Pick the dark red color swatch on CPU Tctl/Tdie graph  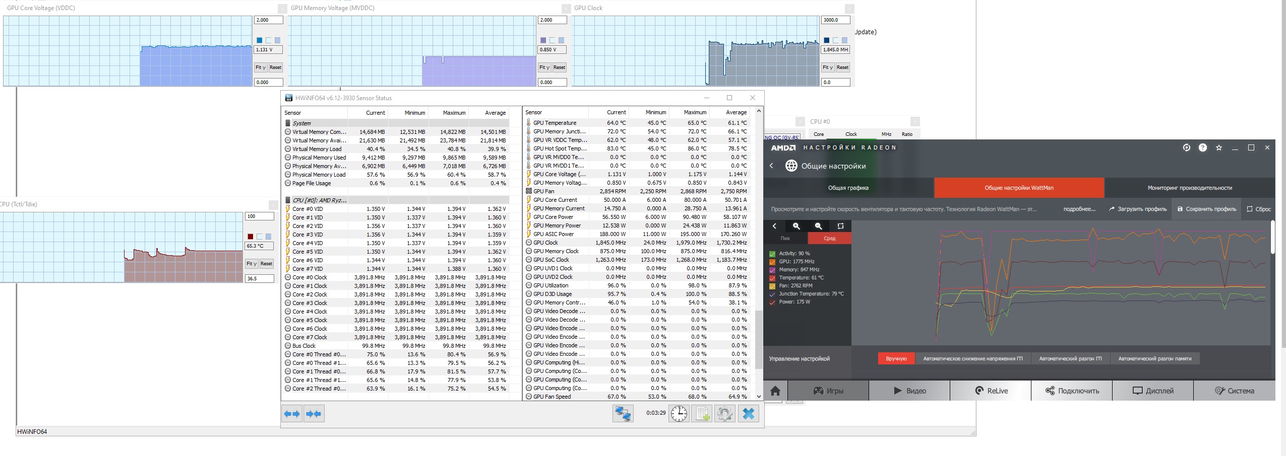[x=251, y=237]
